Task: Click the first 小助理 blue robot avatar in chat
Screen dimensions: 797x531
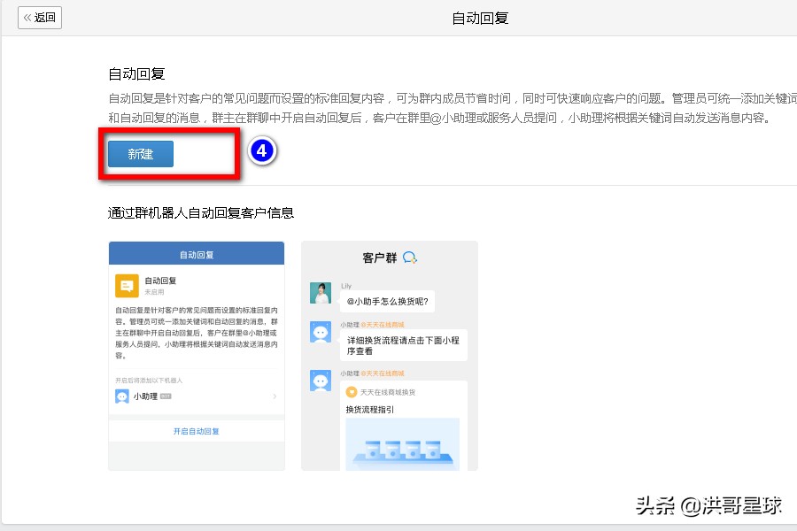Action: coord(320,333)
